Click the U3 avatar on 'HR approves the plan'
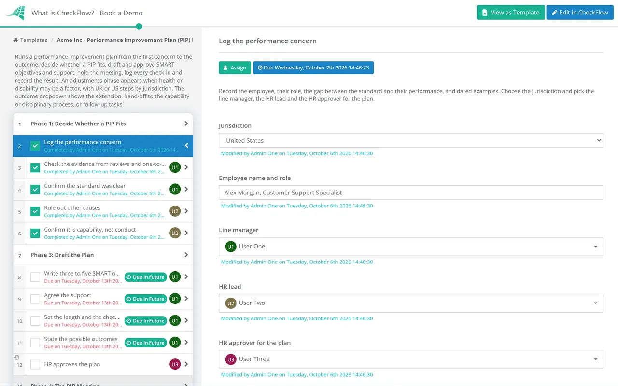 [175, 364]
